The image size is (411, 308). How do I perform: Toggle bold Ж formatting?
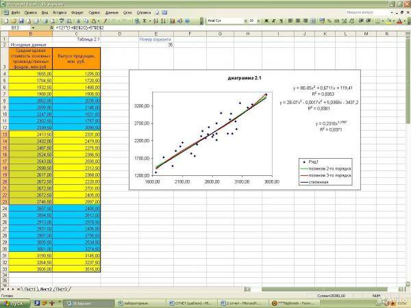point(266,21)
